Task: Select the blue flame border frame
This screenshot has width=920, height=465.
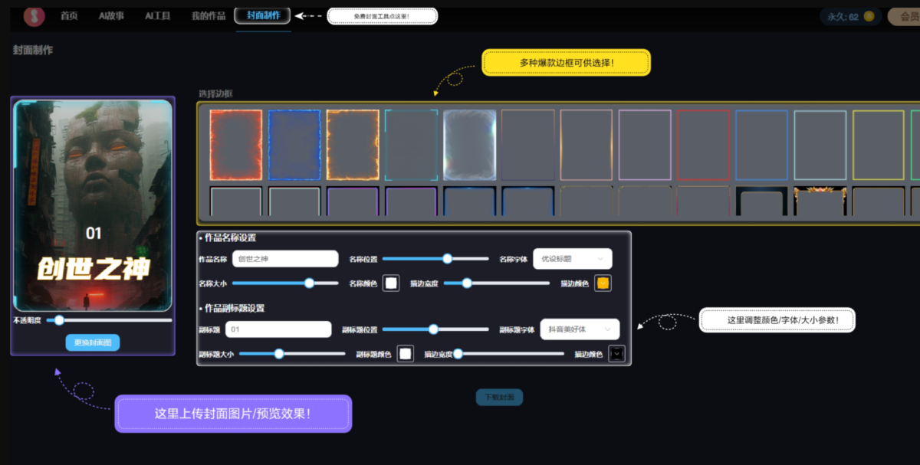Action: pos(294,145)
